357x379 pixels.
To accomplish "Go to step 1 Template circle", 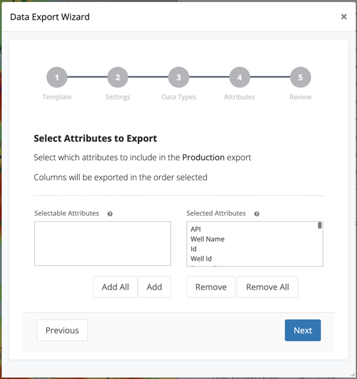I will [57, 77].
